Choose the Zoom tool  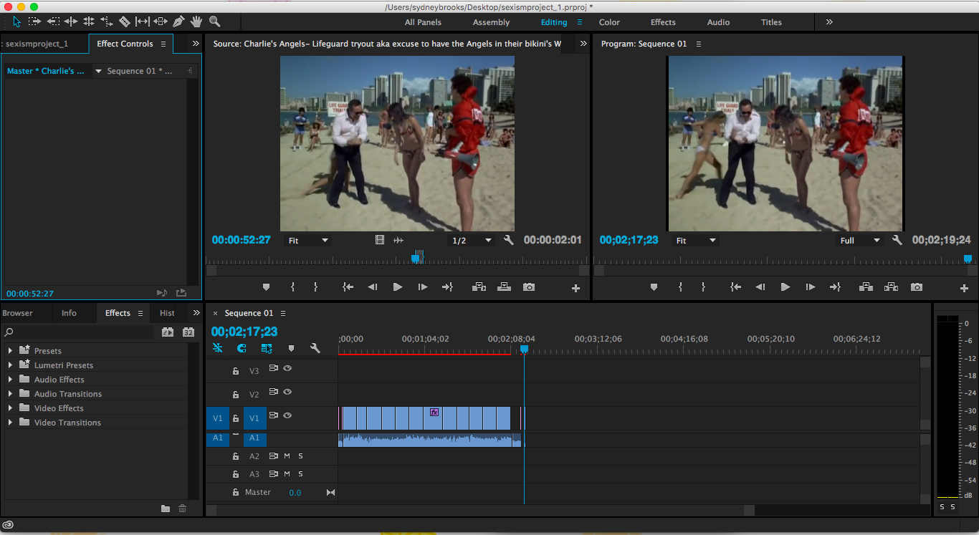[x=214, y=21]
